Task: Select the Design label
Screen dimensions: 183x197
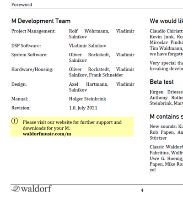Action: (x=19, y=84)
